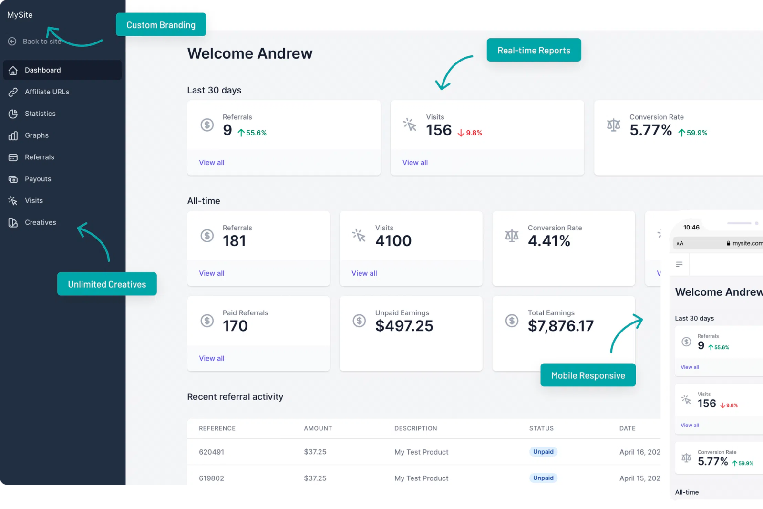The width and height of the screenshot is (763, 509).
Task: Tap cursor icon on mobile Visits card
Action: coord(686,400)
